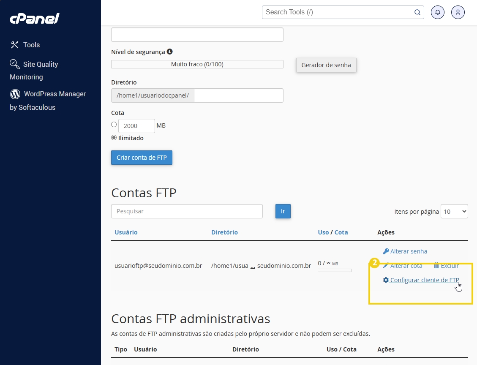
Task: Focus the quota value field showing 2000
Action: pyautogui.click(x=136, y=125)
